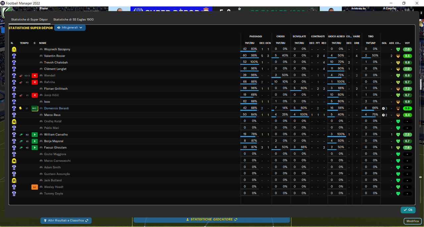Click the Football Manager 2022 title bar icon
Image resolution: width=424 pixels, height=227 pixels.
point(3,3)
